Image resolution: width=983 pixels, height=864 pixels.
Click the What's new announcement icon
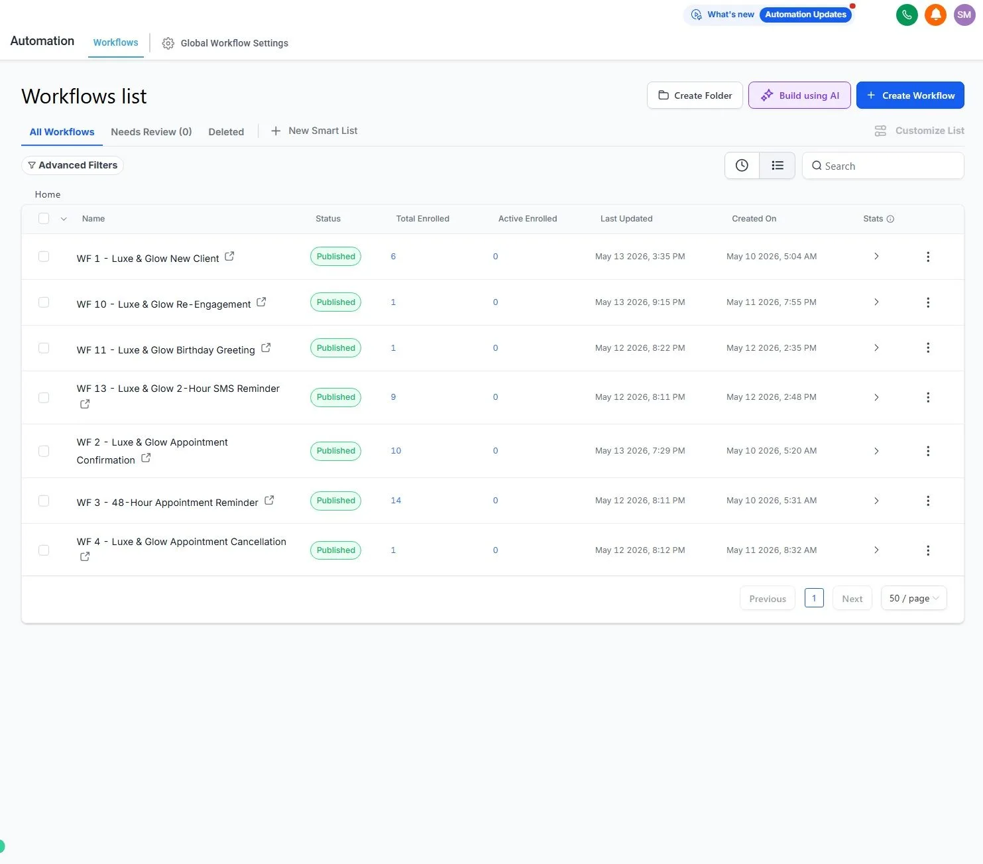tap(696, 15)
